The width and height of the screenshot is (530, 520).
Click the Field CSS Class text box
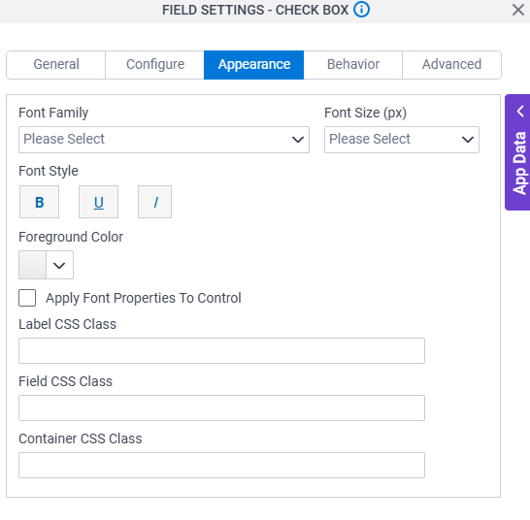[x=221, y=407]
